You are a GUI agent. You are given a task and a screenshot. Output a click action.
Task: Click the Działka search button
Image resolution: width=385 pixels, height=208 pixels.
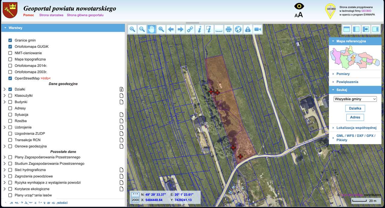355,108
